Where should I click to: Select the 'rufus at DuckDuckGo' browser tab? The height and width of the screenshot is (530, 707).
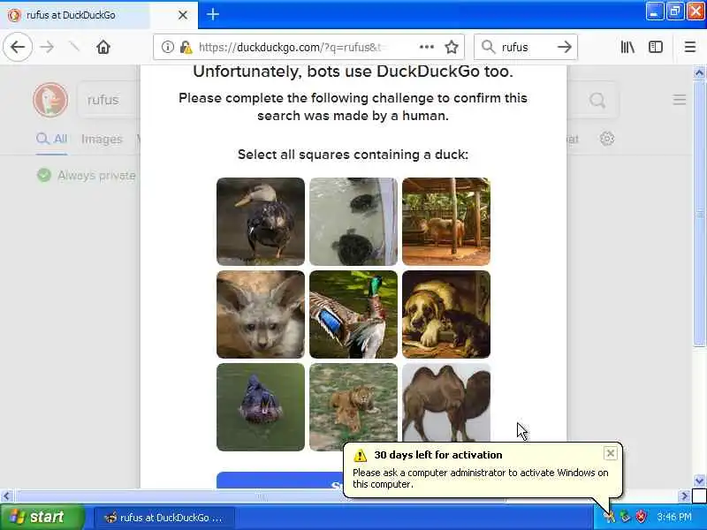(x=99, y=15)
